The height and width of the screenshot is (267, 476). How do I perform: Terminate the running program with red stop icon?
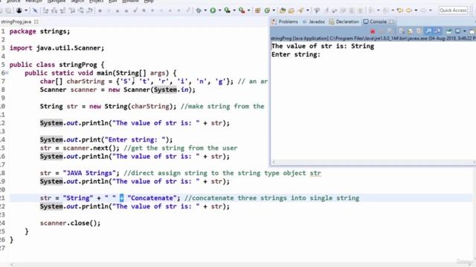pyautogui.click(x=373, y=31)
